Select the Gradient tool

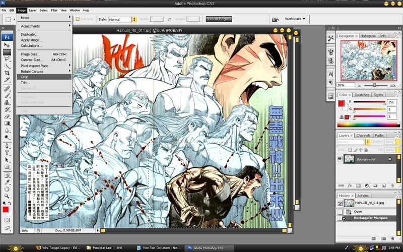(x=7, y=123)
